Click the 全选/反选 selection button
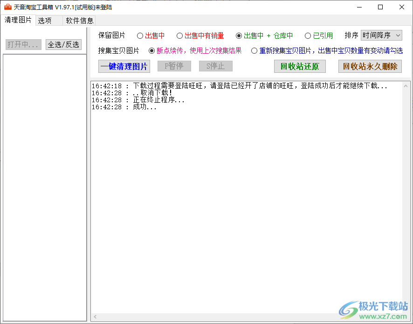413x324 pixels. click(63, 44)
